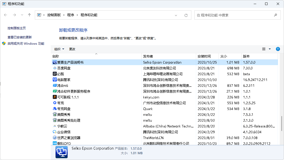Click the 程序和功能 breadcrumb item
The image size is (284, 160).
[89, 15]
